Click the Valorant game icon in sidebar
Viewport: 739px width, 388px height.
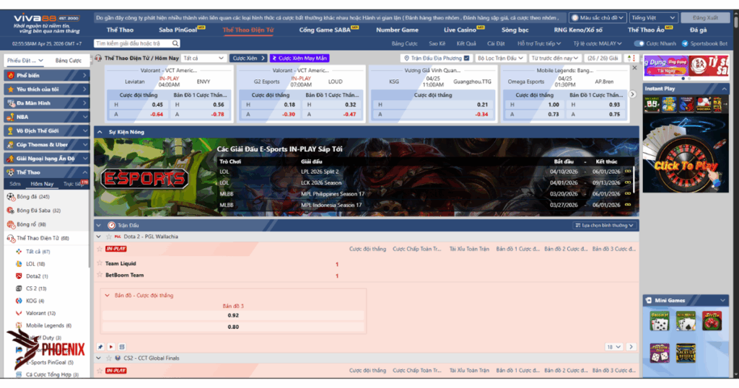click(x=19, y=313)
